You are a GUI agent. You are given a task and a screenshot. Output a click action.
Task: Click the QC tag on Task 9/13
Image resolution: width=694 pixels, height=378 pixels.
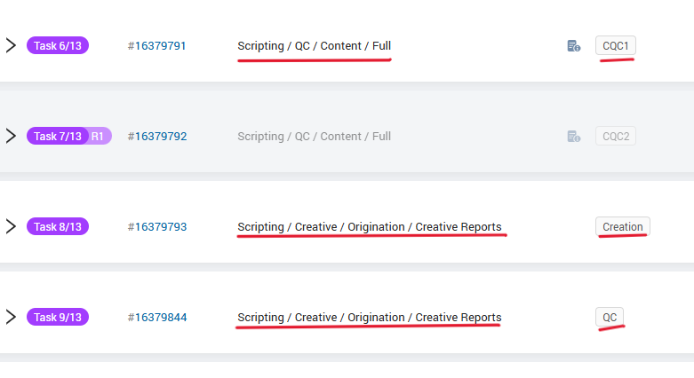(x=610, y=317)
